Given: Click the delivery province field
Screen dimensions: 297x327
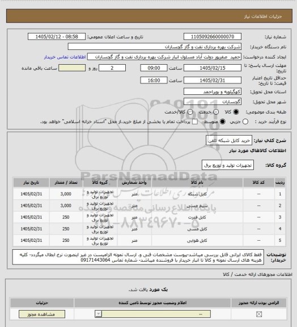Looking at the screenshot, I should tap(213, 91).
